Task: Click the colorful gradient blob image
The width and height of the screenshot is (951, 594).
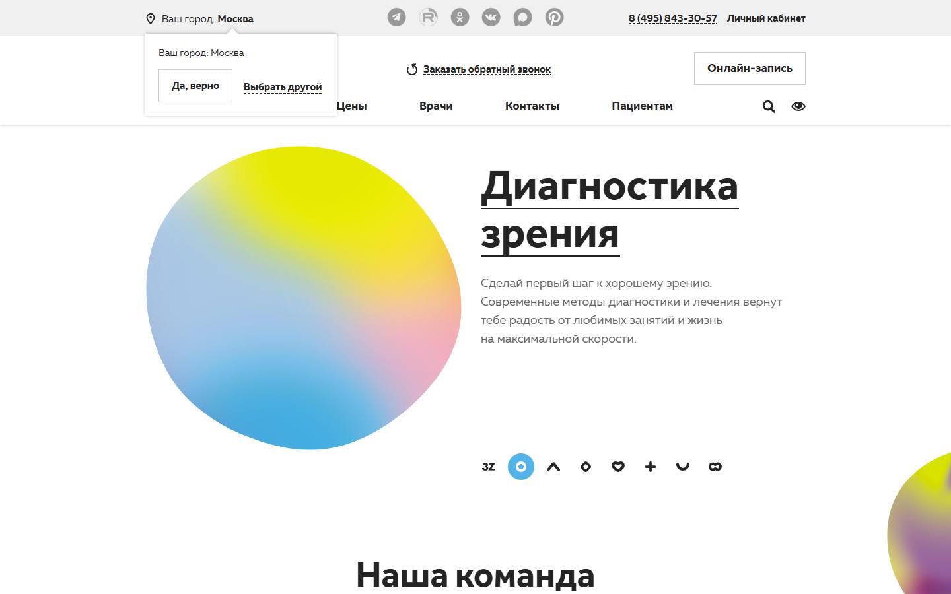Action: point(304,298)
